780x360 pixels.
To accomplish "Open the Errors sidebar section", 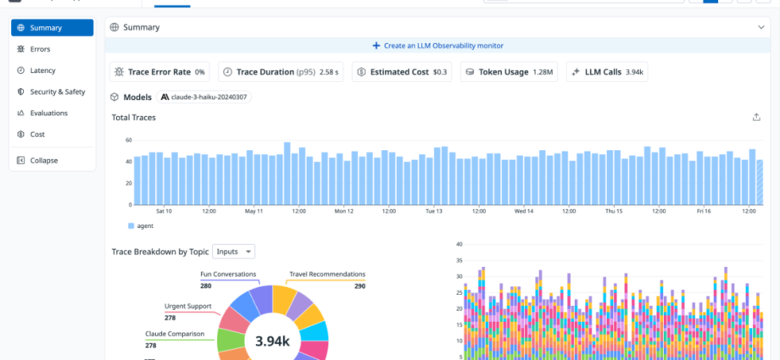I will (53, 49).
